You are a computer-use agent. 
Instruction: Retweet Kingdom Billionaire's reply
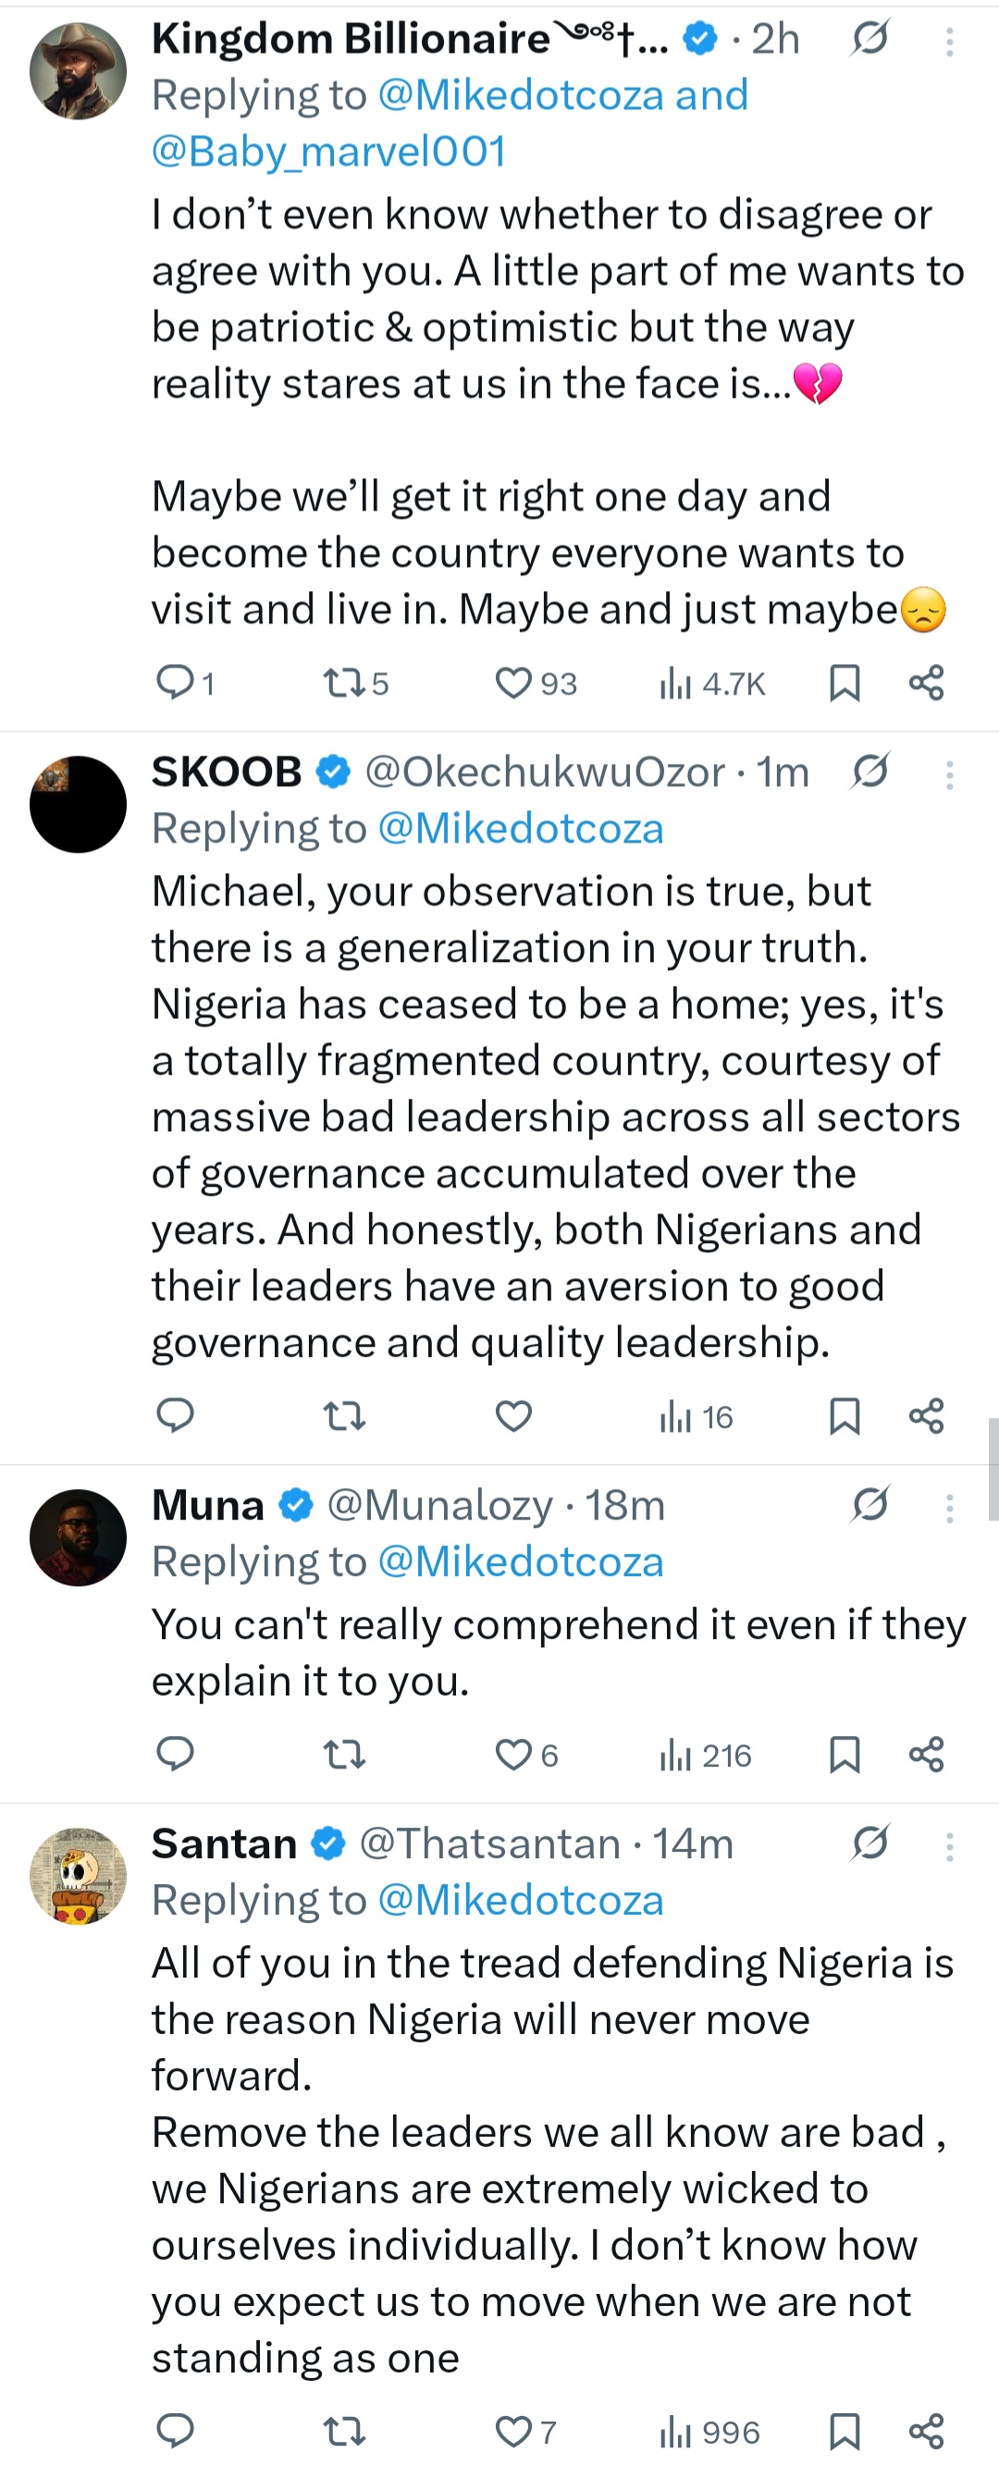[x=344, y=683]
